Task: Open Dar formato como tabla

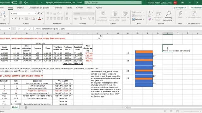Action: coord(115,16)
